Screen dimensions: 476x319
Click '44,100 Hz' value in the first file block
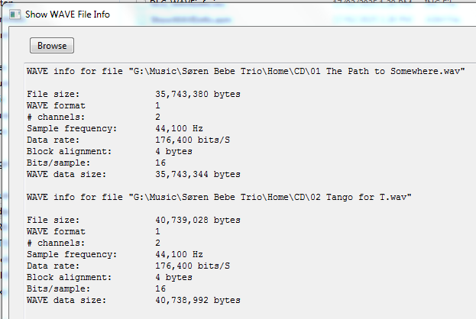pyautogui.click(x=179, y=128)
